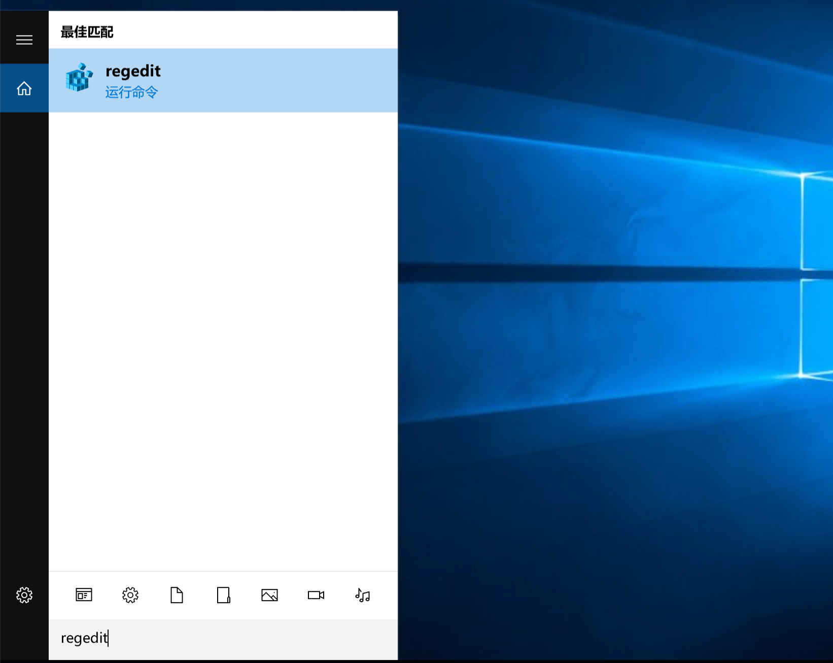Filter results by folders
833x663 pixels.
(223, 594)
